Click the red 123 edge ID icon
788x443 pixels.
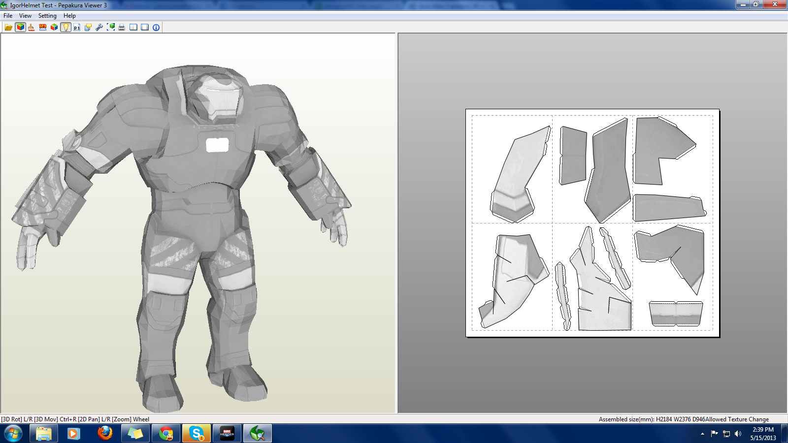(43, 27)
